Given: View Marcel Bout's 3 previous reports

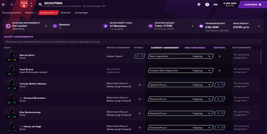Looking at the screenshot, I should pos(139,56).
